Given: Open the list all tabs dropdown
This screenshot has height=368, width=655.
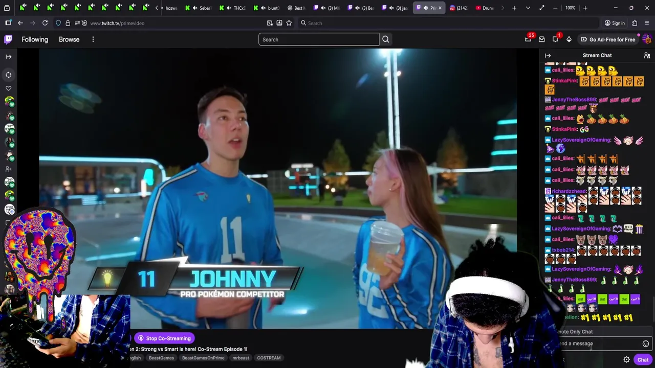Looking at the screenshot, I should click(x=528, y=8).
